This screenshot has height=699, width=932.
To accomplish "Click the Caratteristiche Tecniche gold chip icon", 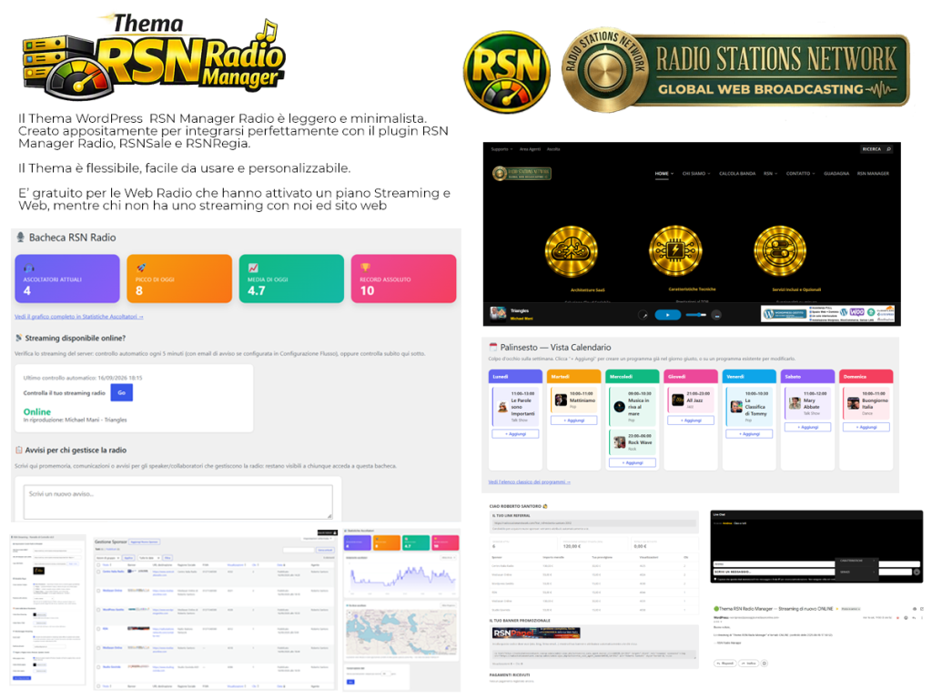I will (x=675, y=251).
